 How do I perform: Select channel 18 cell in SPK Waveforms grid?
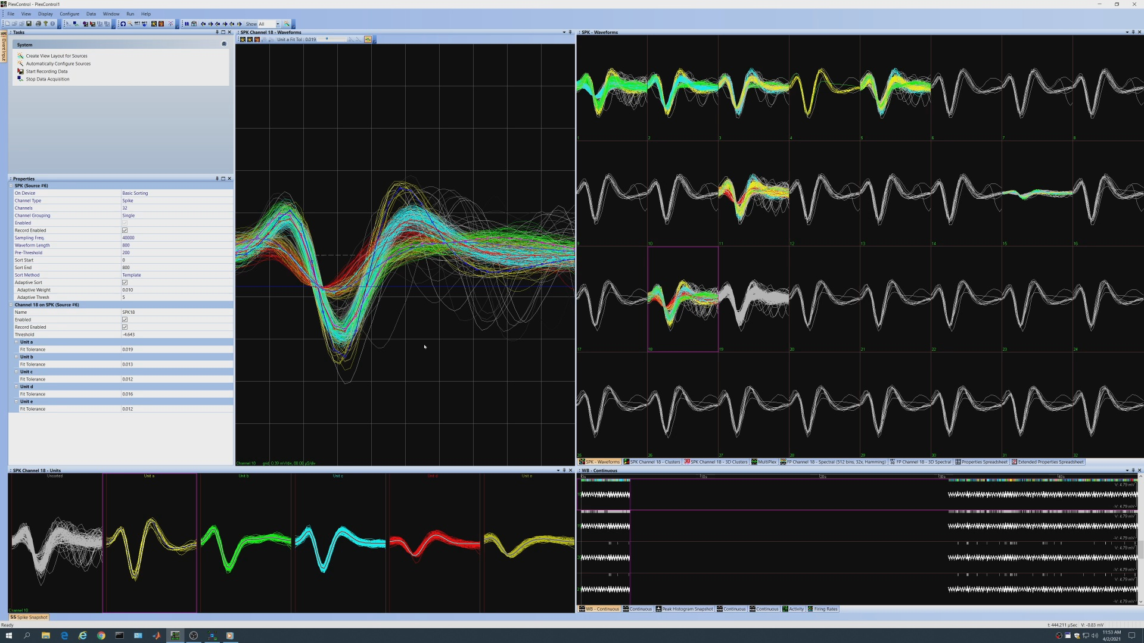[x=683, y=299]
